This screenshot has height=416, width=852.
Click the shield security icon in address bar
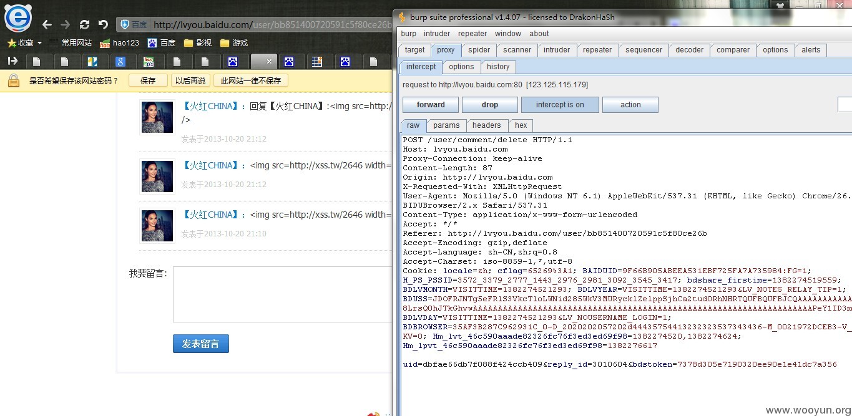[125, 25]
